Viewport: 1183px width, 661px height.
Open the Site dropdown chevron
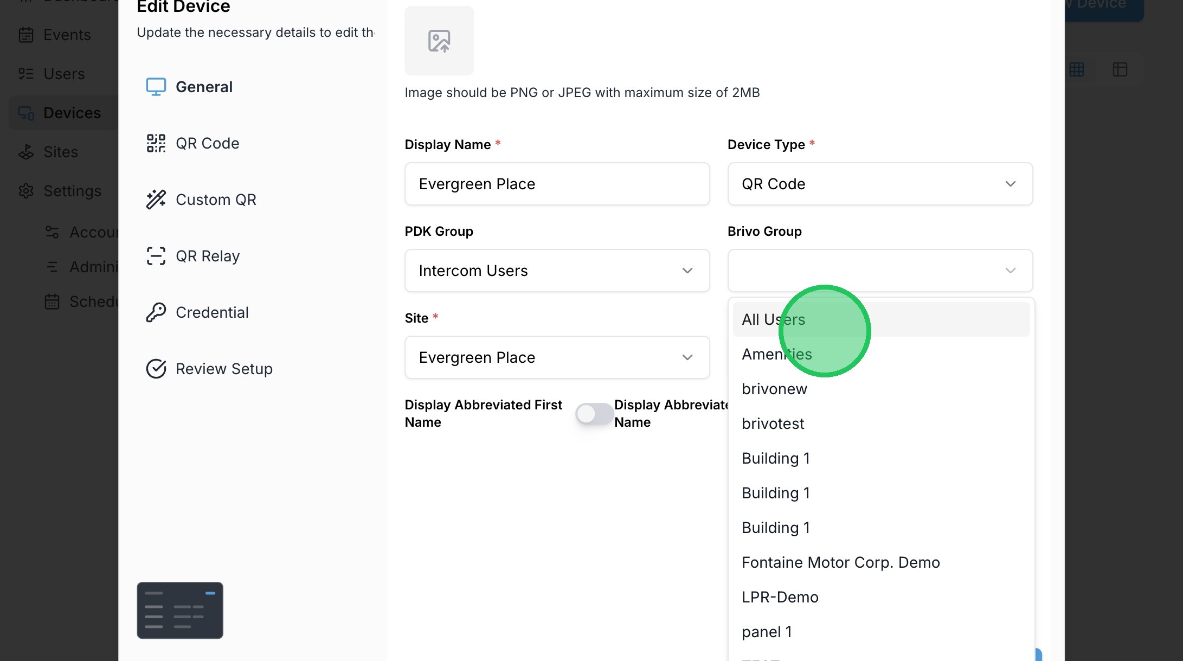coord(687,357)
